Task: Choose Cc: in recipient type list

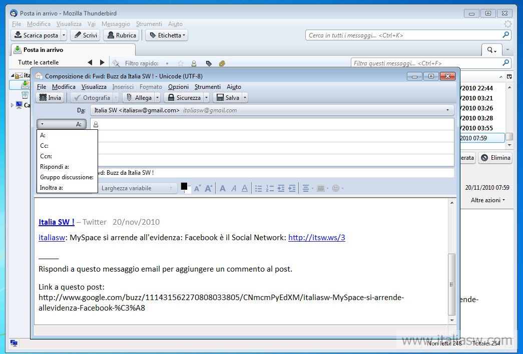Action: (x=67, y=146)
